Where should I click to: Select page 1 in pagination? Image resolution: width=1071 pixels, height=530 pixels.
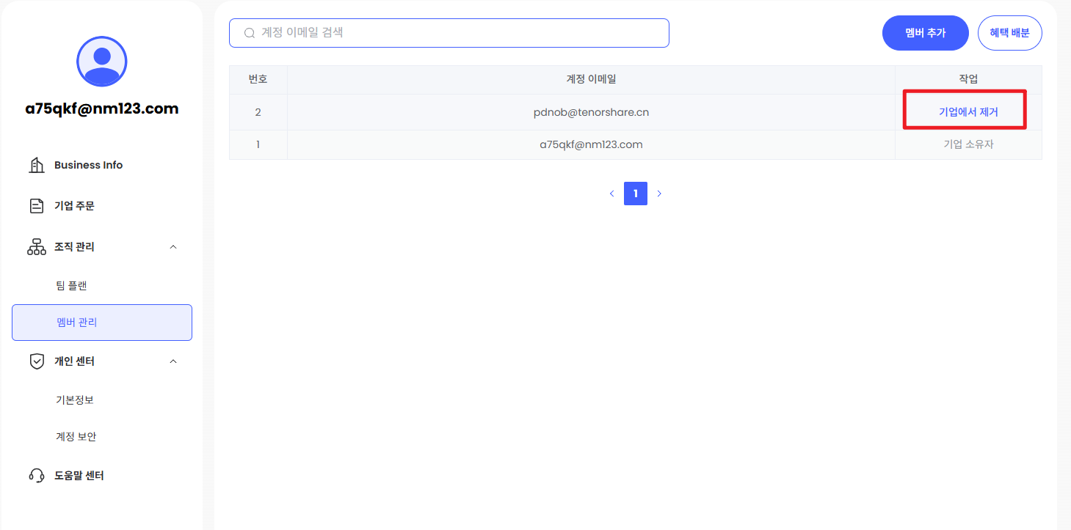tap(636, 194)
